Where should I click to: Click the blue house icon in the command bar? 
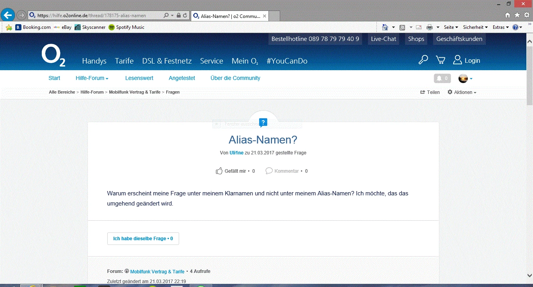pos(385,27)
